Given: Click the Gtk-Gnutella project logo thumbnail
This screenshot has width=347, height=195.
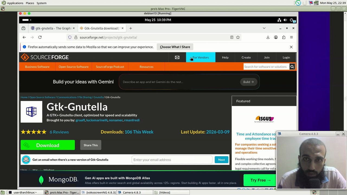Looking at the screenshot, I should [31, 112].
